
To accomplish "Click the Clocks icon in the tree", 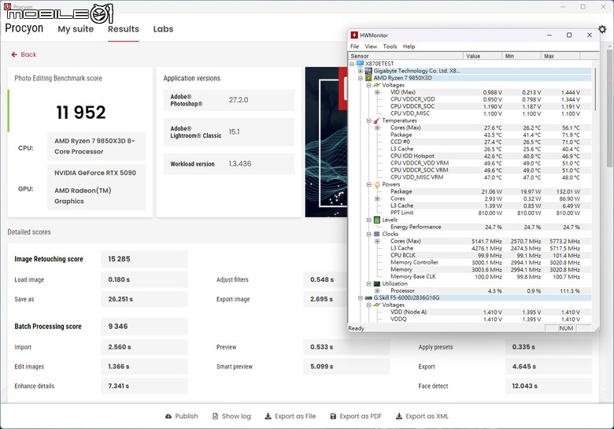I will 377,234.
